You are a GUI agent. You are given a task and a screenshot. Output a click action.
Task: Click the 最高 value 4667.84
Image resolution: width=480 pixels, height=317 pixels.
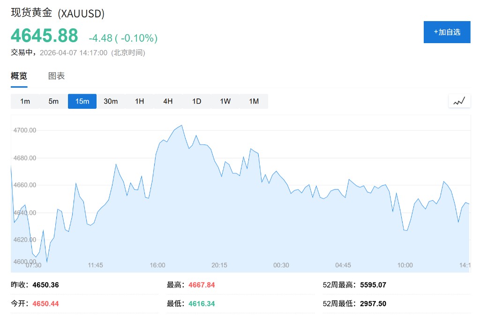(x=202, y=285)
